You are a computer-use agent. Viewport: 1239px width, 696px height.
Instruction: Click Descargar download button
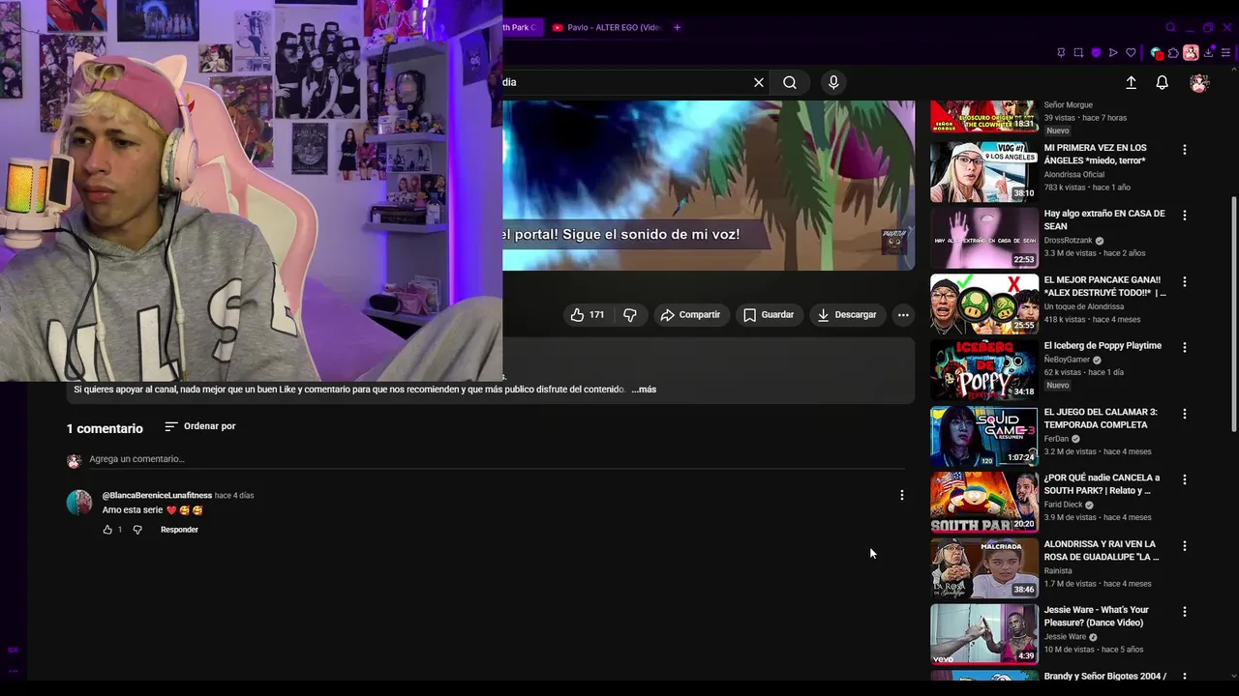tap(847, 315)
